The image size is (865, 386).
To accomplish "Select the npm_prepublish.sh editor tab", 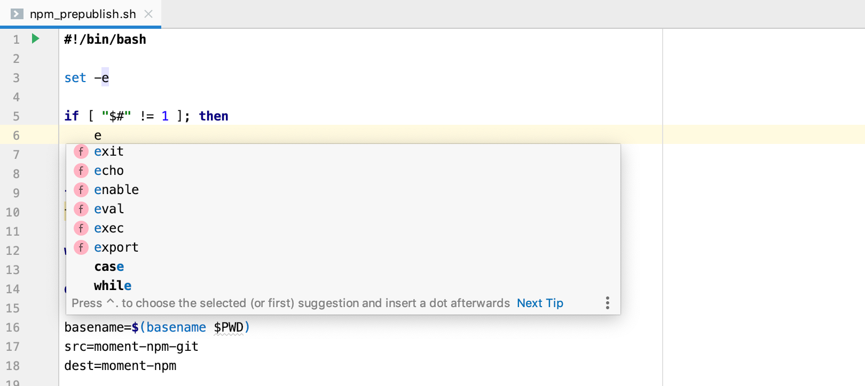I will (83, 14).
